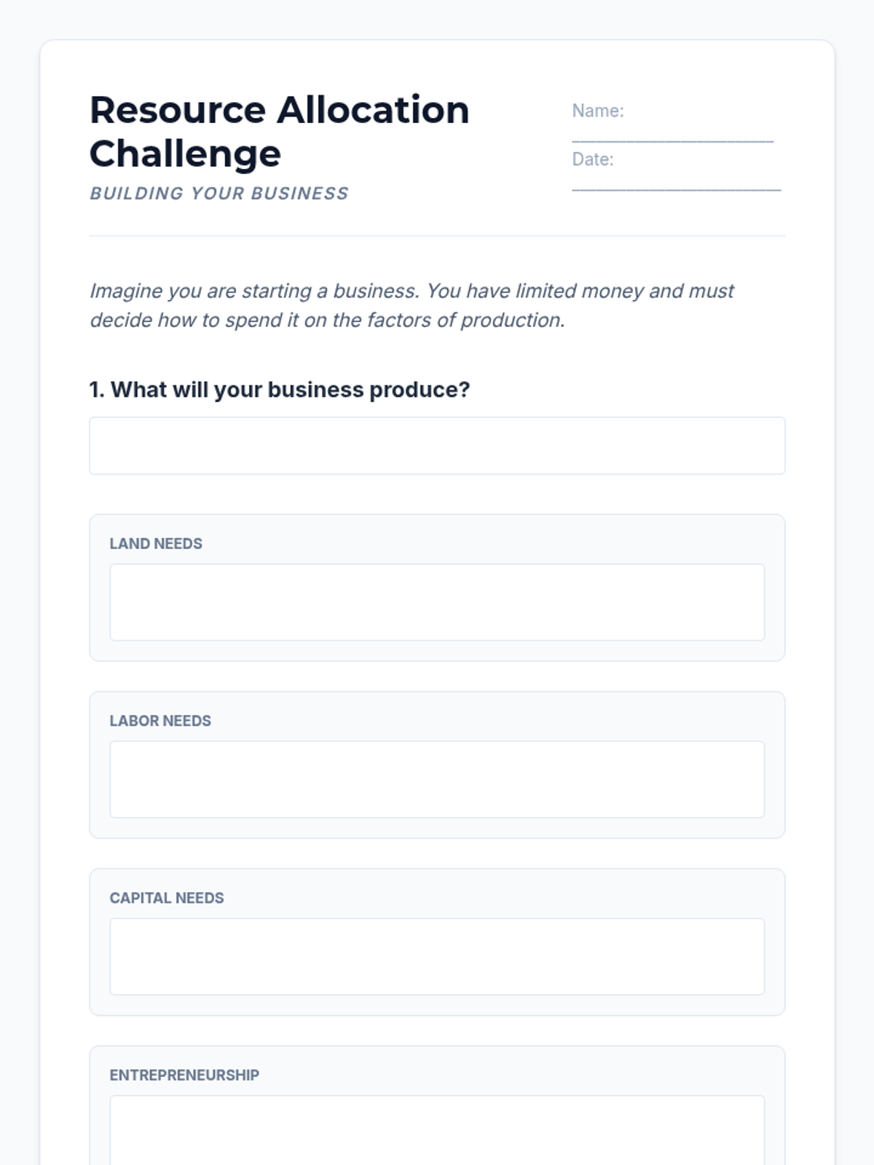
Task: Select the Resource Allocation Challenge title
Action: pos(280,132)
